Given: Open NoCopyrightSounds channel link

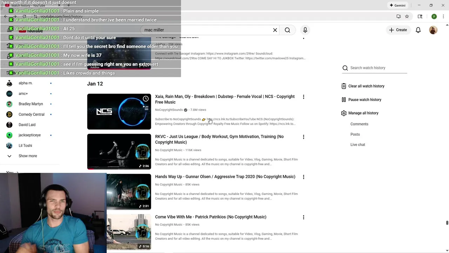Looking at the screenshot, I should pos(169,110).
